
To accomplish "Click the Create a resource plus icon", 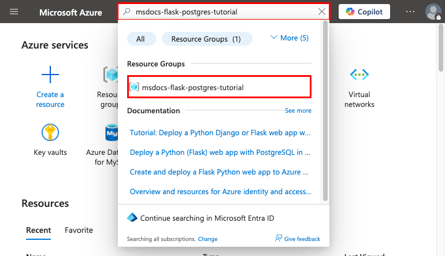I will 50,75.
